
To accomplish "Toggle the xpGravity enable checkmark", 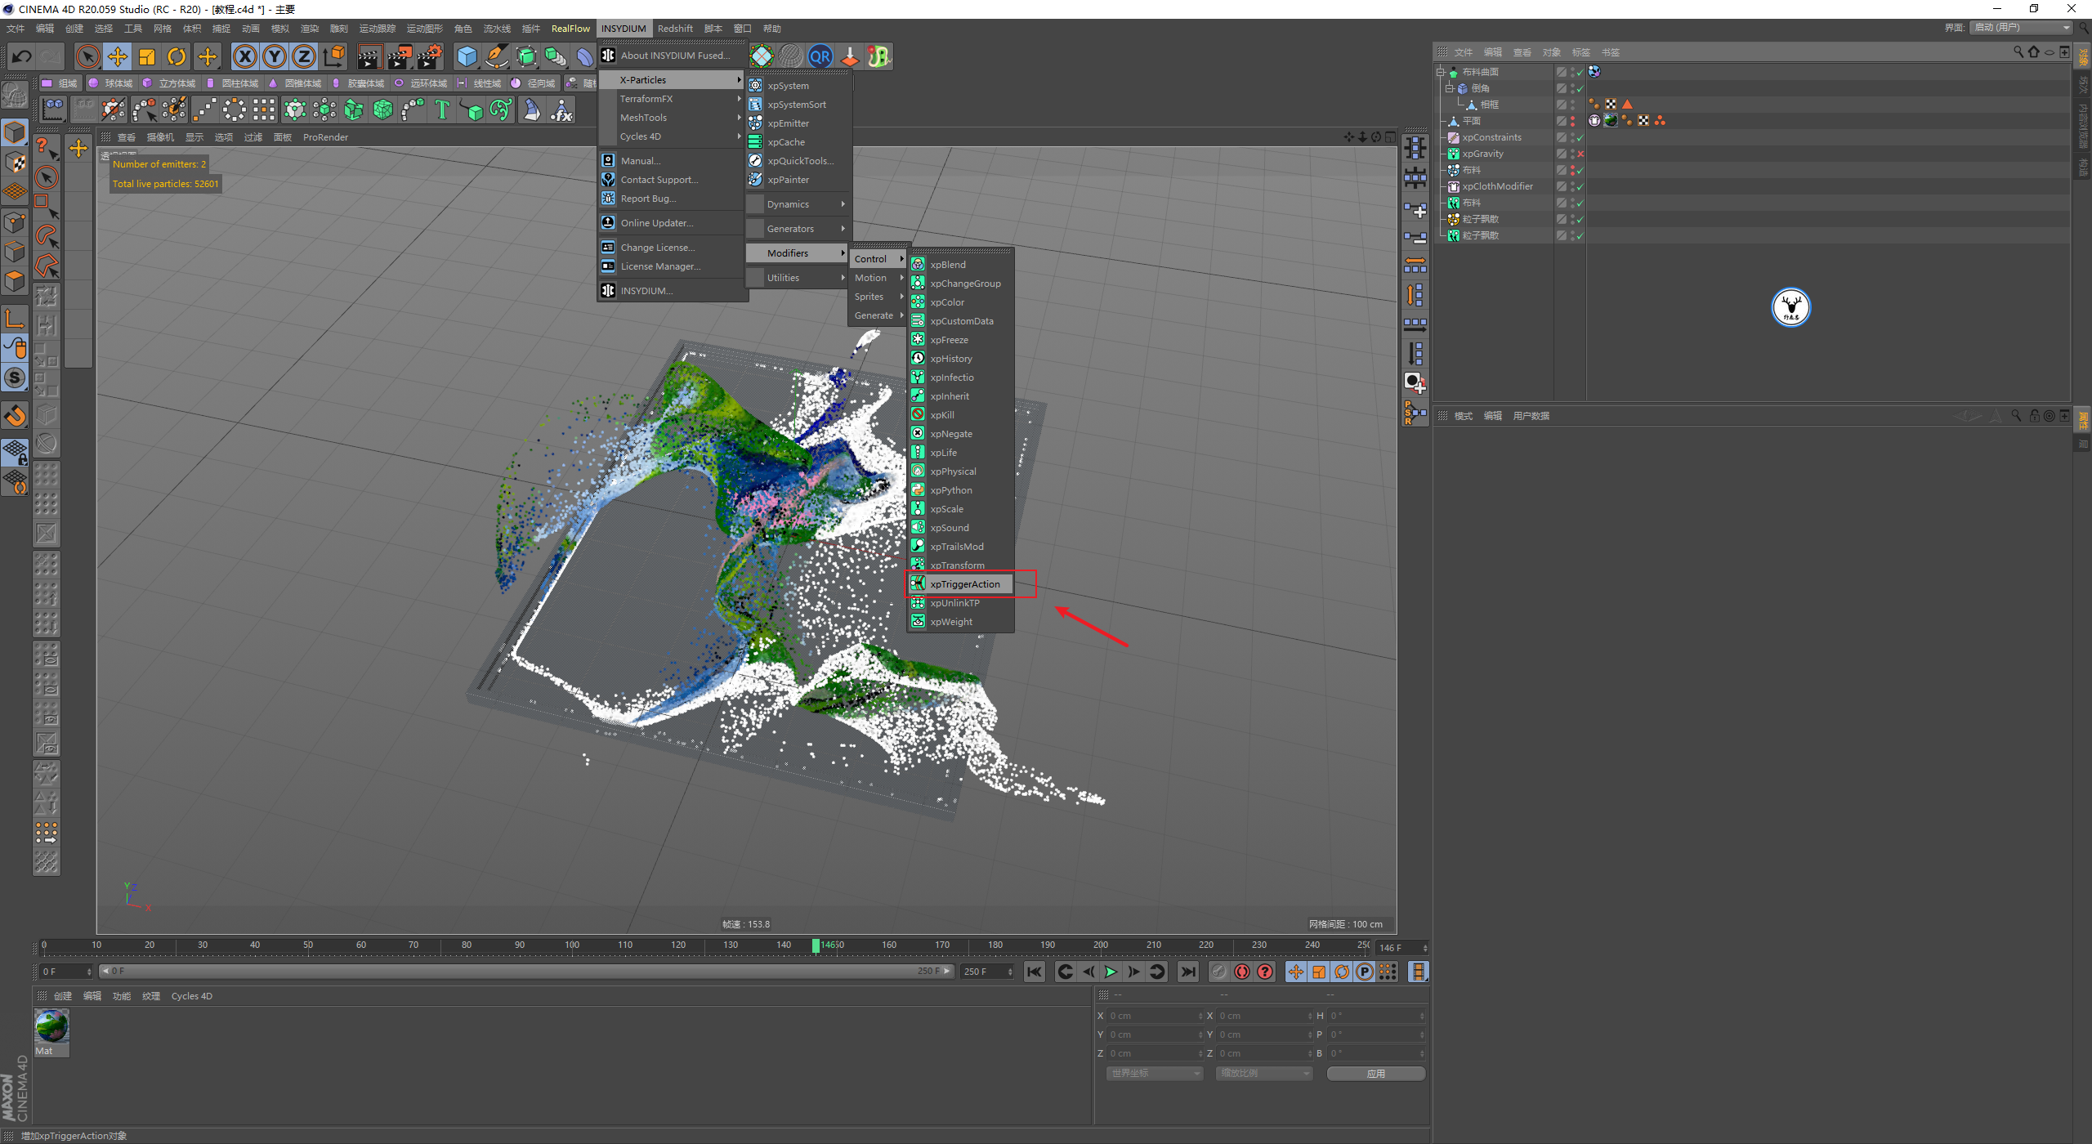I will pos(1580,154).
